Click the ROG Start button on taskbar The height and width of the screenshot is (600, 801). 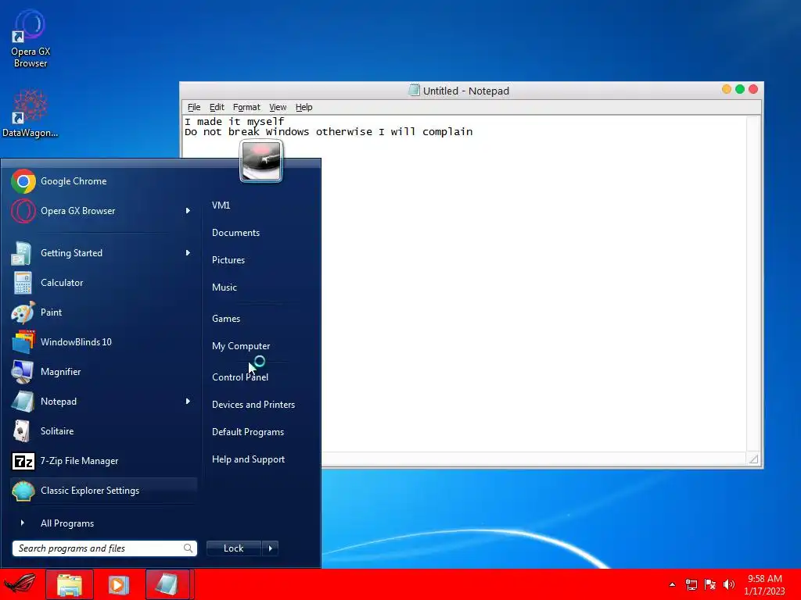pyautogui.click(x=20, y=584)
